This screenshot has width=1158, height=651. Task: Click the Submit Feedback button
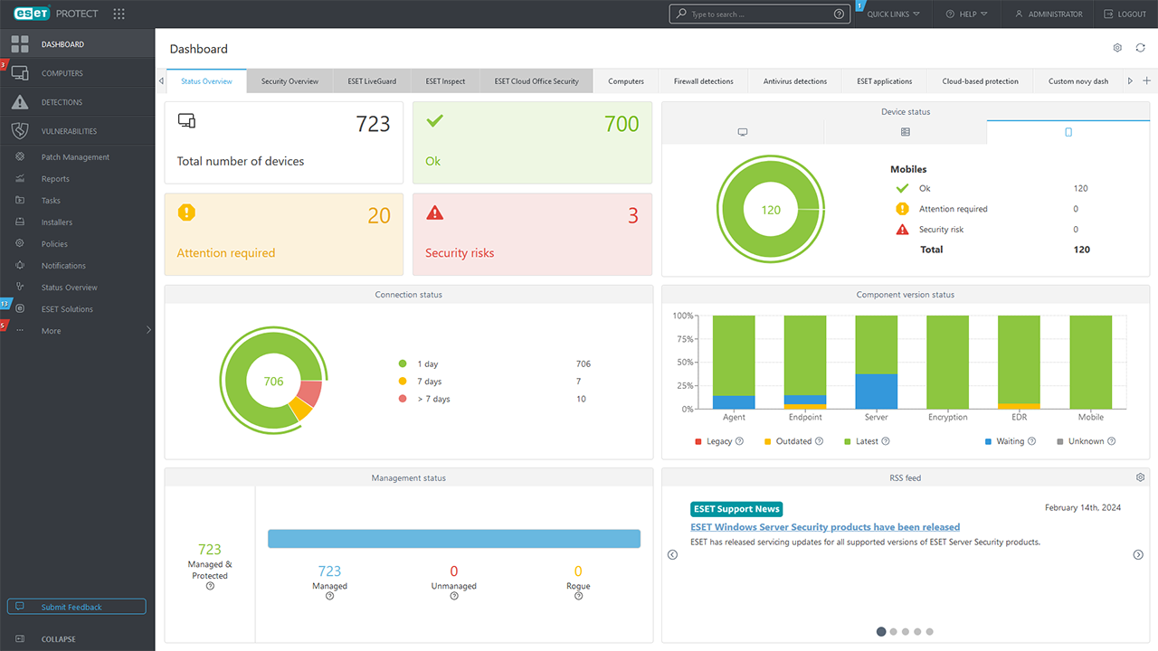pos(76,606)
